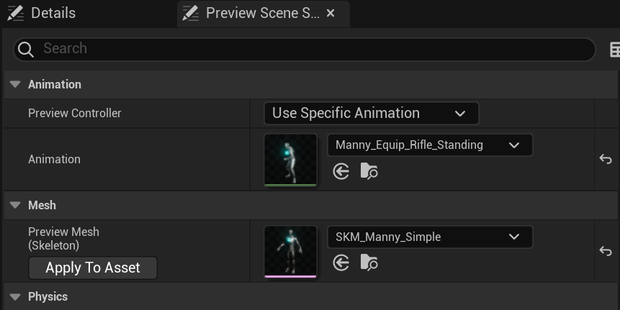Collapse the Animation section

(15, 84)
